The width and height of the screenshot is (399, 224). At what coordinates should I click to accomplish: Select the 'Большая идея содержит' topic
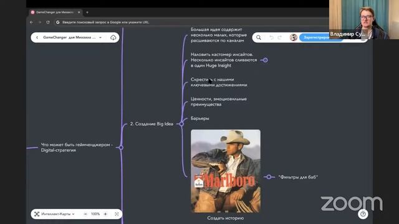pos(219,35)
